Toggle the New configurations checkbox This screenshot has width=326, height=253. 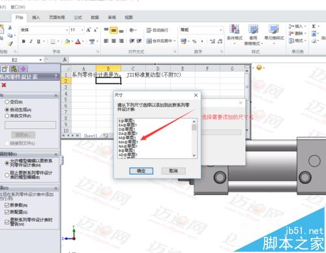pyautogui.click(x=7, y=212)
